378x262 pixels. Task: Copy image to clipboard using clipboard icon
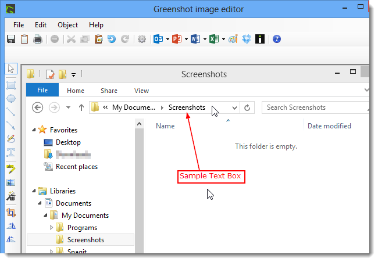[x=24, y=39]
